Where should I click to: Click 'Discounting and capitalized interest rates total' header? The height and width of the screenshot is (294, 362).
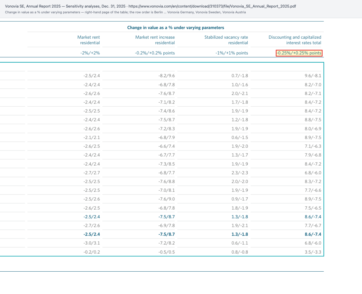pos(295,40)
